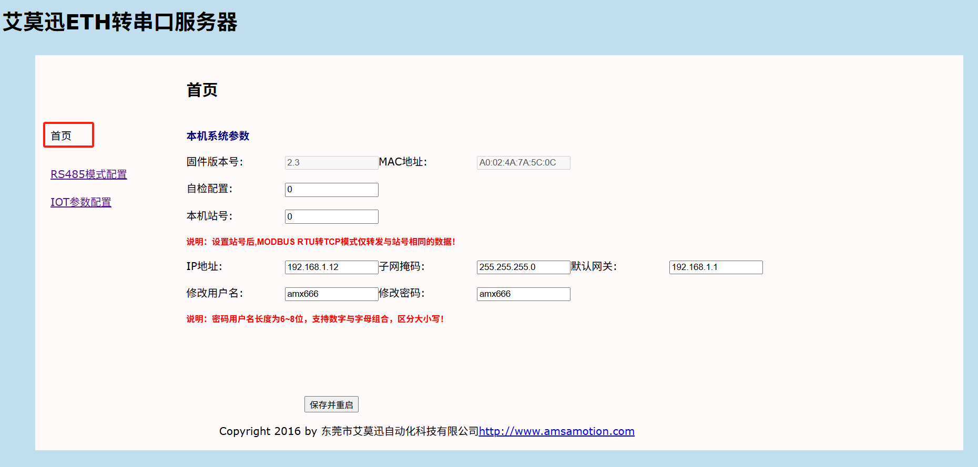
Task: Click the 本机系统参数 section heading
Action: coord(218,136)
